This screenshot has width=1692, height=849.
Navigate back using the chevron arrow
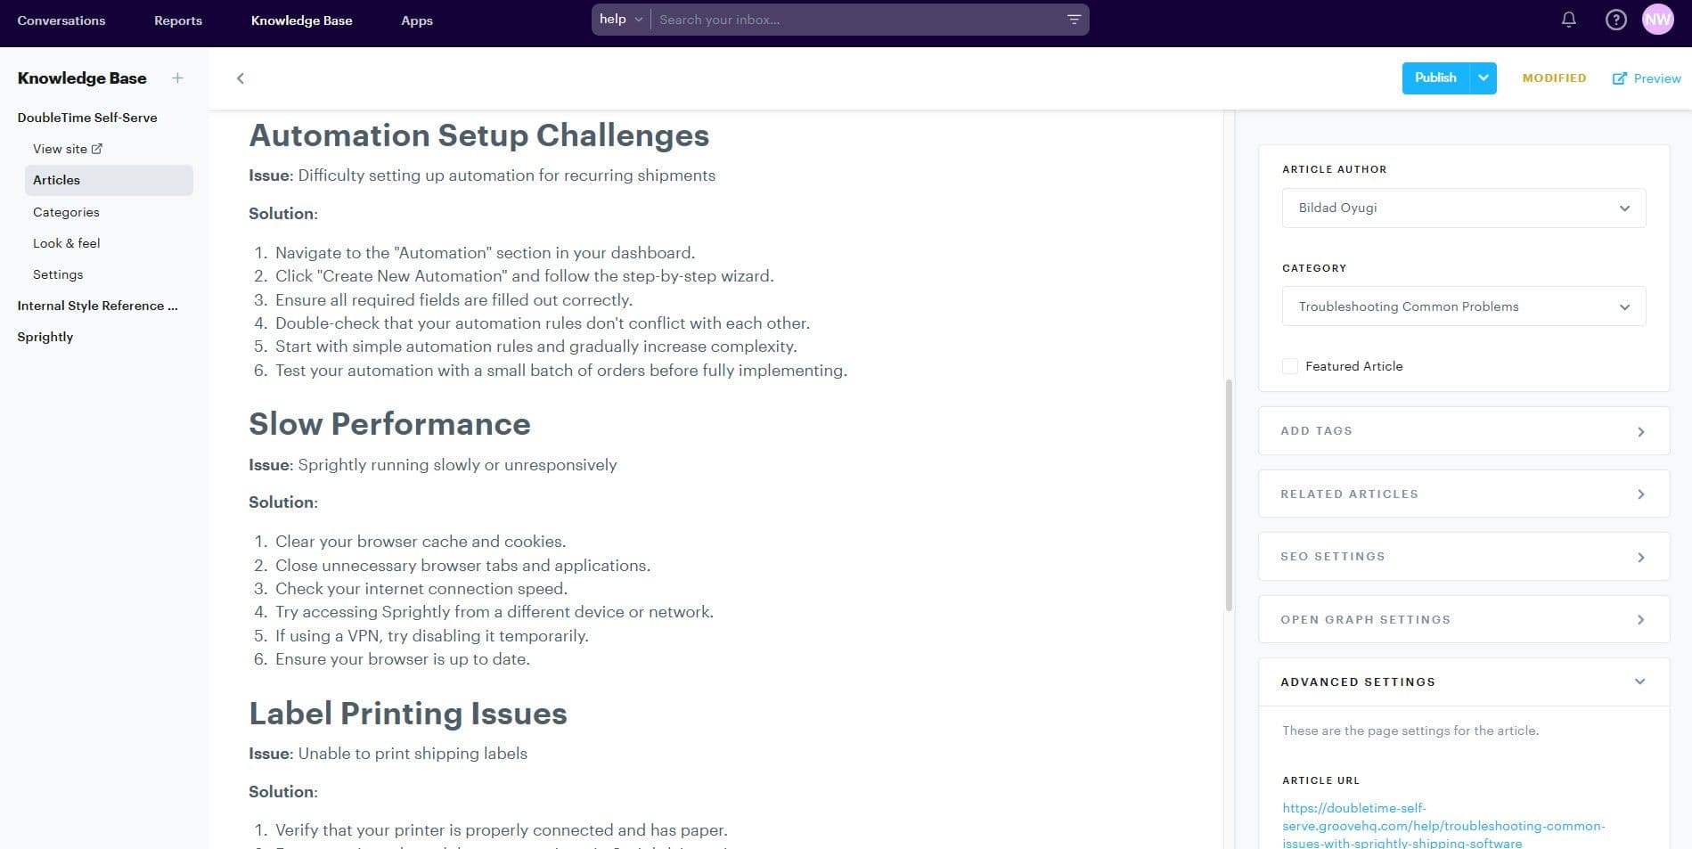pyautogui.click(x=240, y=78)
